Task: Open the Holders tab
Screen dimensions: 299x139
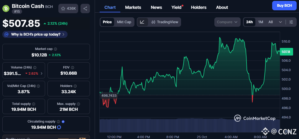Action: click(x=198, y=7)
